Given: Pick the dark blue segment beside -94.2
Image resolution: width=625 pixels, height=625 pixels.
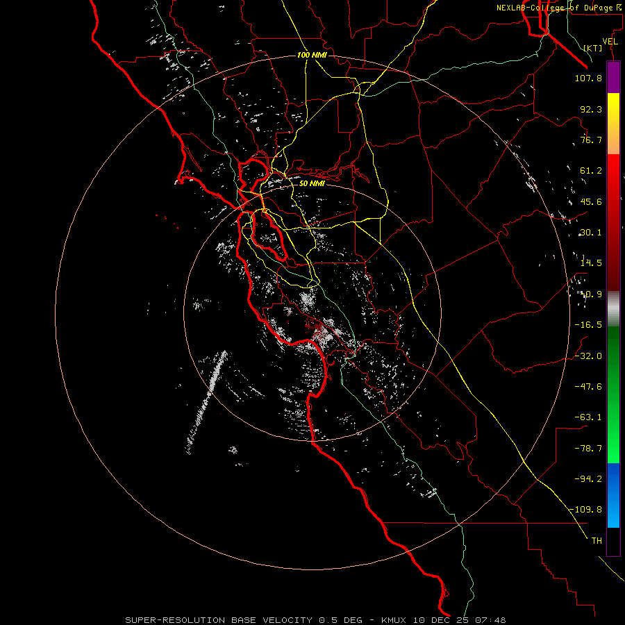Looking at the screenshot, I should pos(613,478).
